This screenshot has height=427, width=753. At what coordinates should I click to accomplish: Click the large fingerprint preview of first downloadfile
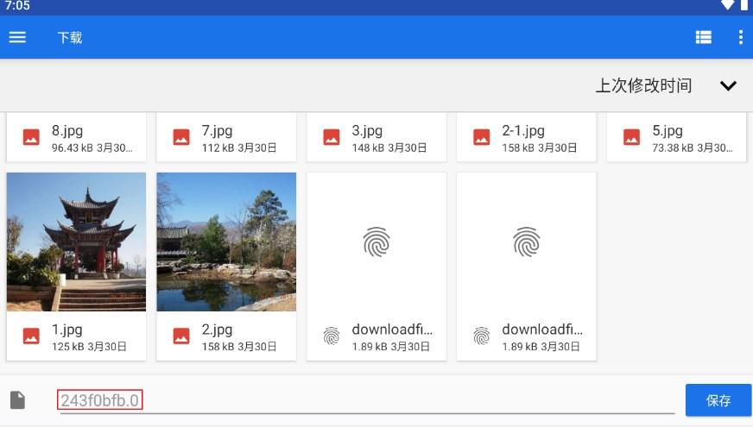[376, 242]
